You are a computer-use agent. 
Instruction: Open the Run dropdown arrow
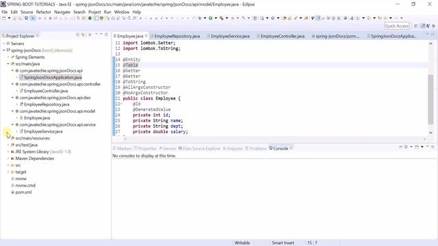pos(216,18)
